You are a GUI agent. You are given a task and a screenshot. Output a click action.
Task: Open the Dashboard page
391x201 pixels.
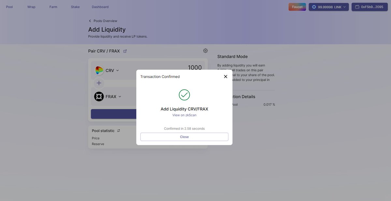(x=100, y=7)
